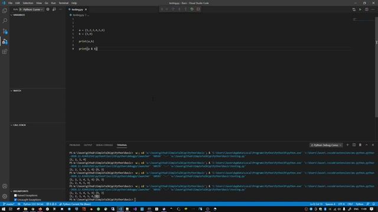
Task: Open the Run menu
Action: coord(53,3)
